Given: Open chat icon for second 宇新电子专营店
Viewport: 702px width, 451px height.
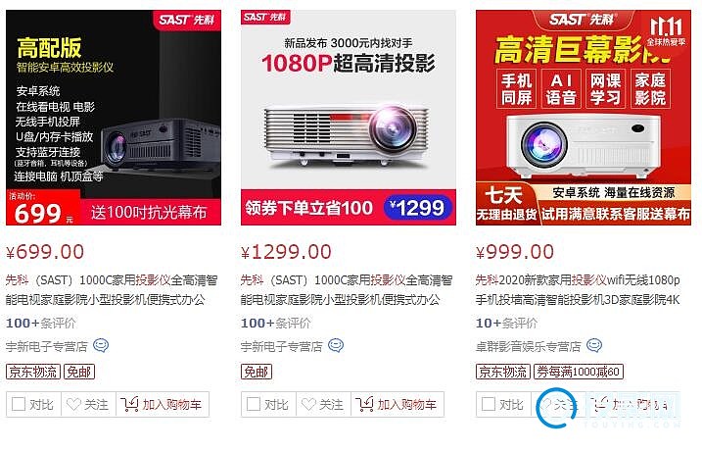Looking at the screenshot, I should [x=336, y=346].
